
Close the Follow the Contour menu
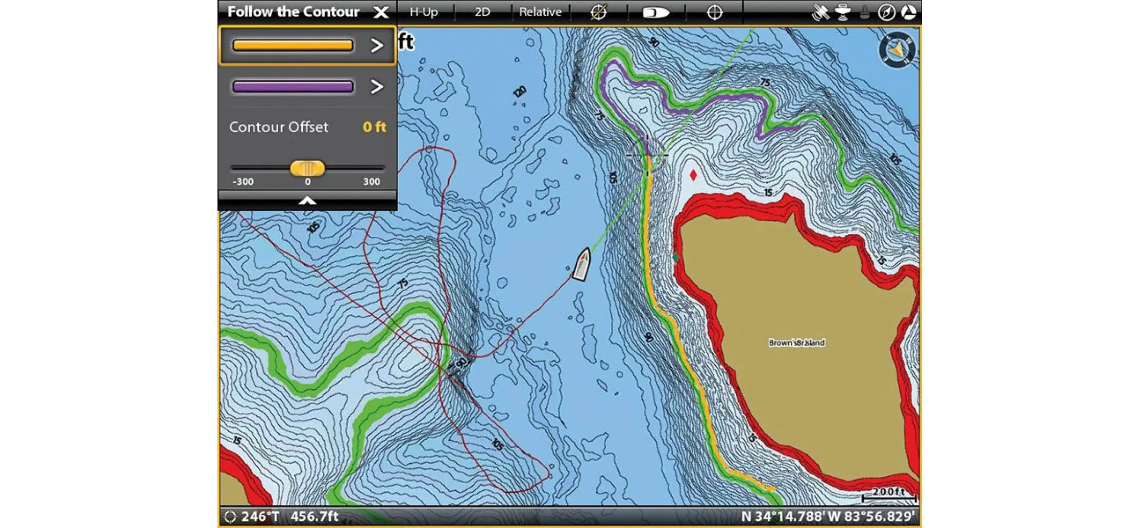pos(381,12)
